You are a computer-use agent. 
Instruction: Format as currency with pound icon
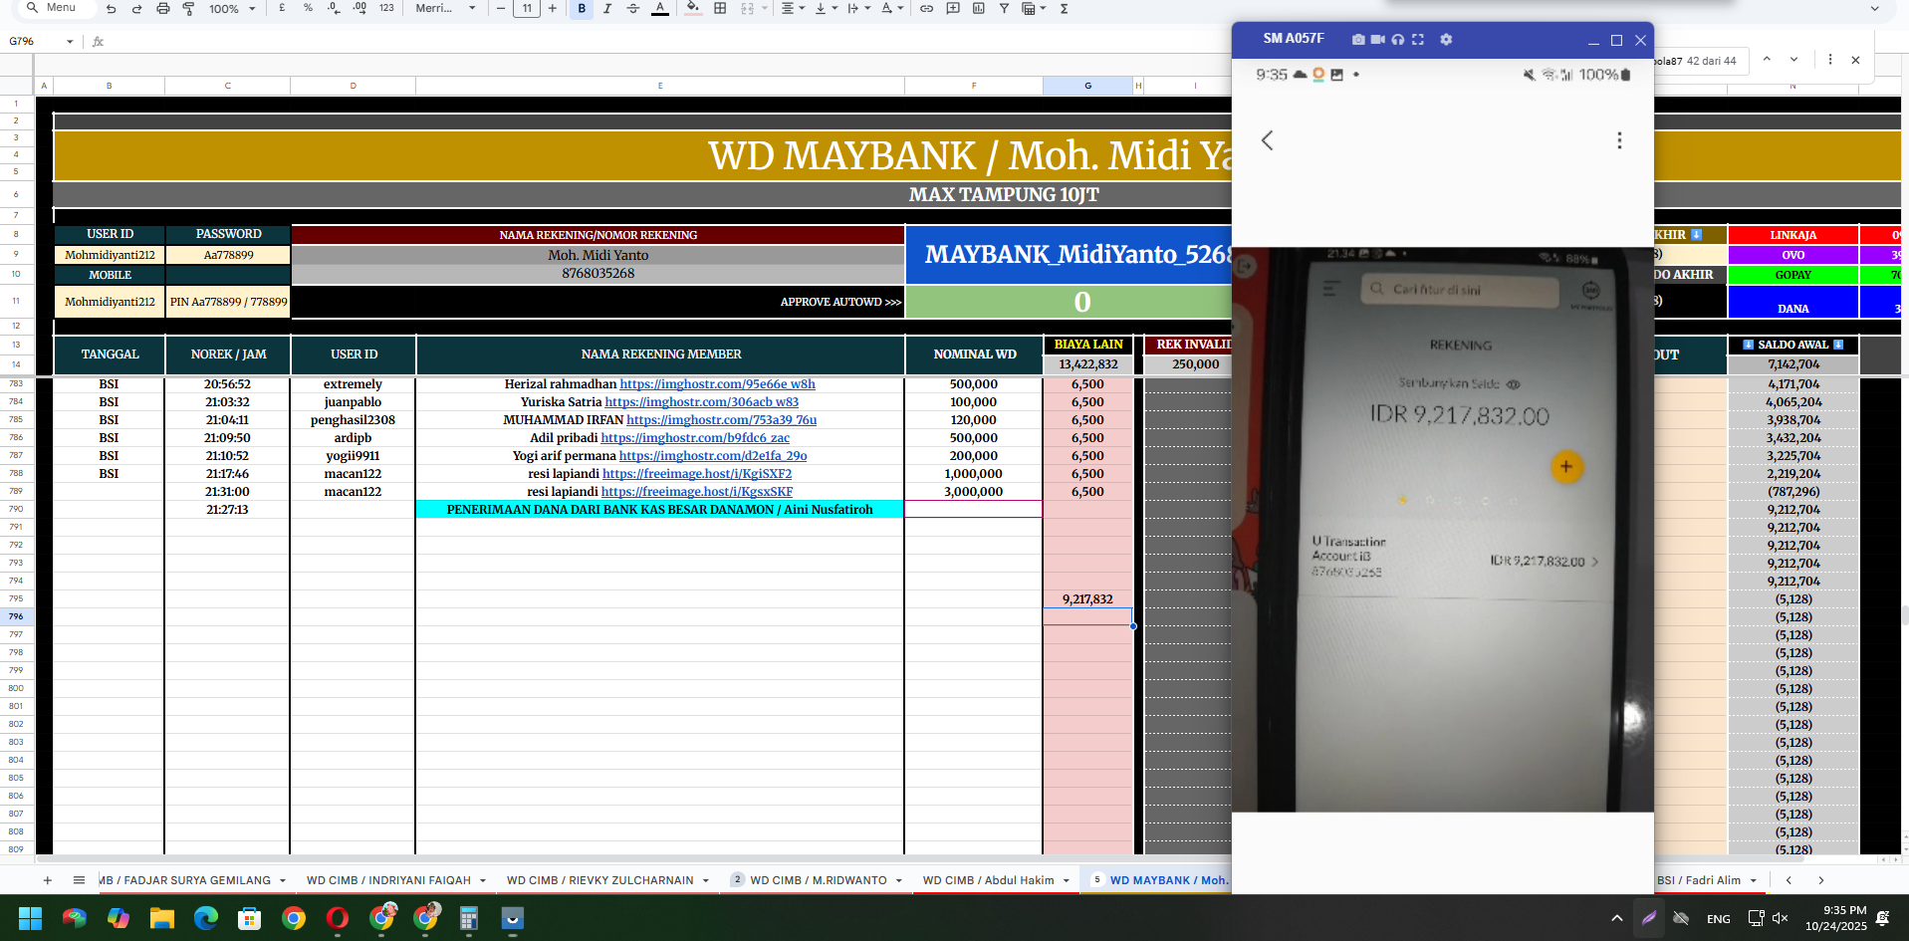282,8
